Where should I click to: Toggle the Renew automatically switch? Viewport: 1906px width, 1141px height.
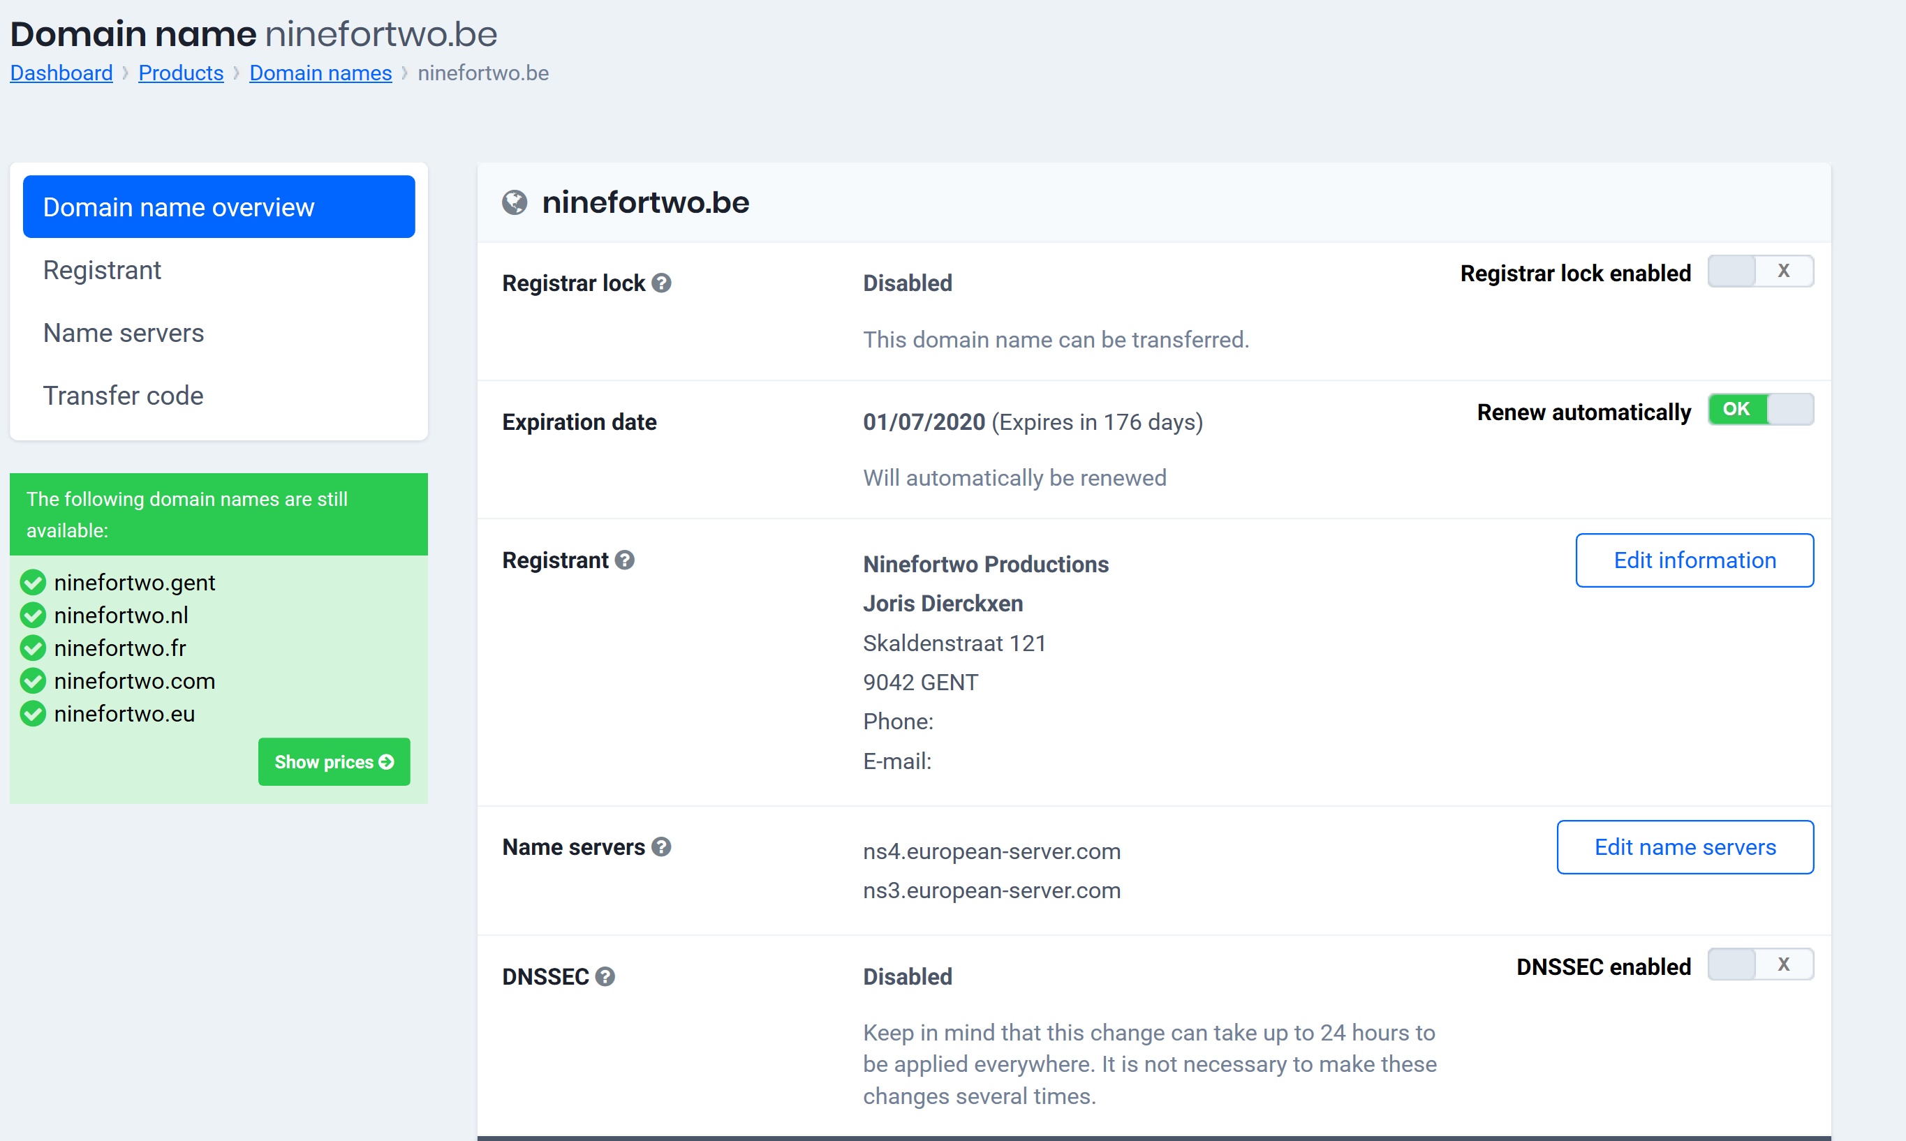click(x=1761, y=410)
